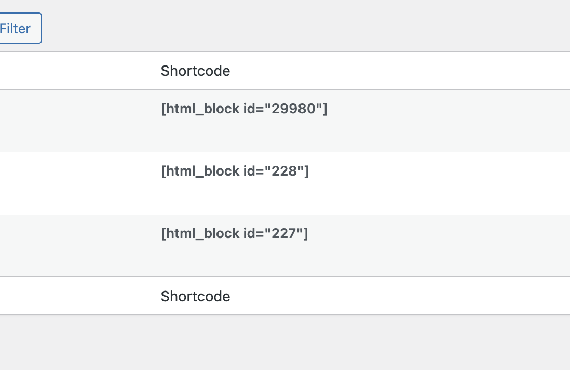Focus the shortcode ending in 228
570x370 pixels.
coord(235,171)
